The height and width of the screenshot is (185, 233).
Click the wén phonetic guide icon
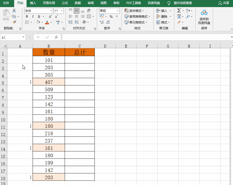tap(58, 22)
